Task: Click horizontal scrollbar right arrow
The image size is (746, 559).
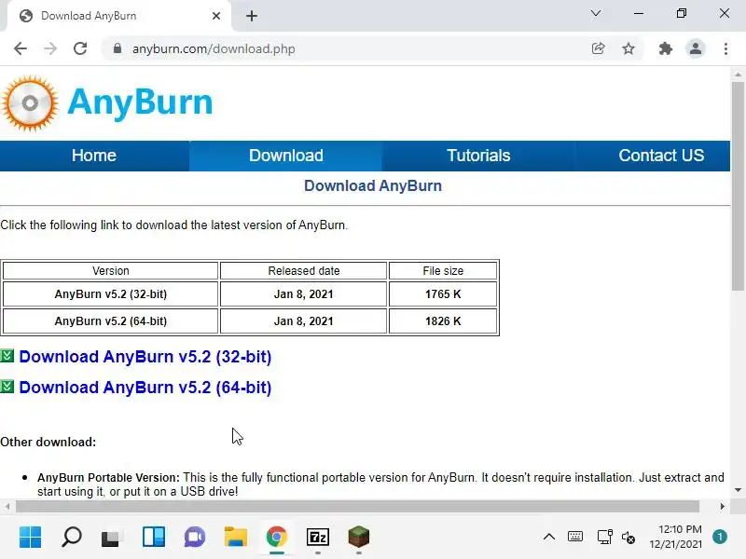Action: [x=722, y=506]
